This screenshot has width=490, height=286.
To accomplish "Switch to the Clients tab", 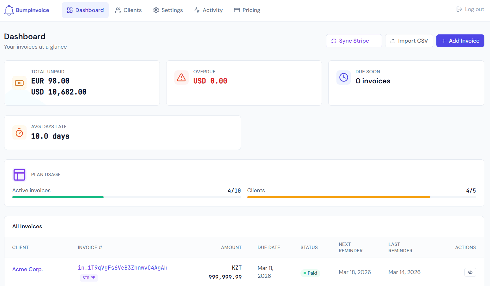I will (x=128, y=10).
